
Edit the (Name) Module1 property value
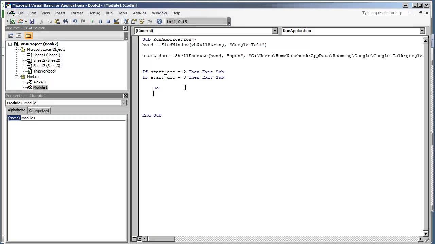coord(73,118)
